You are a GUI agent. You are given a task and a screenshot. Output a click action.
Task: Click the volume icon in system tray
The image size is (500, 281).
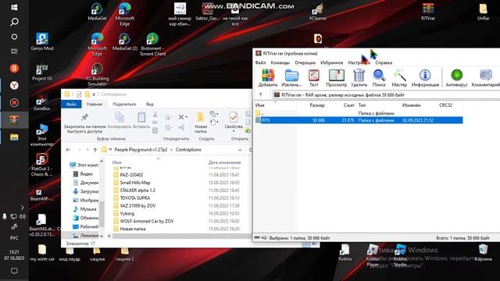[x=23, y=217]
